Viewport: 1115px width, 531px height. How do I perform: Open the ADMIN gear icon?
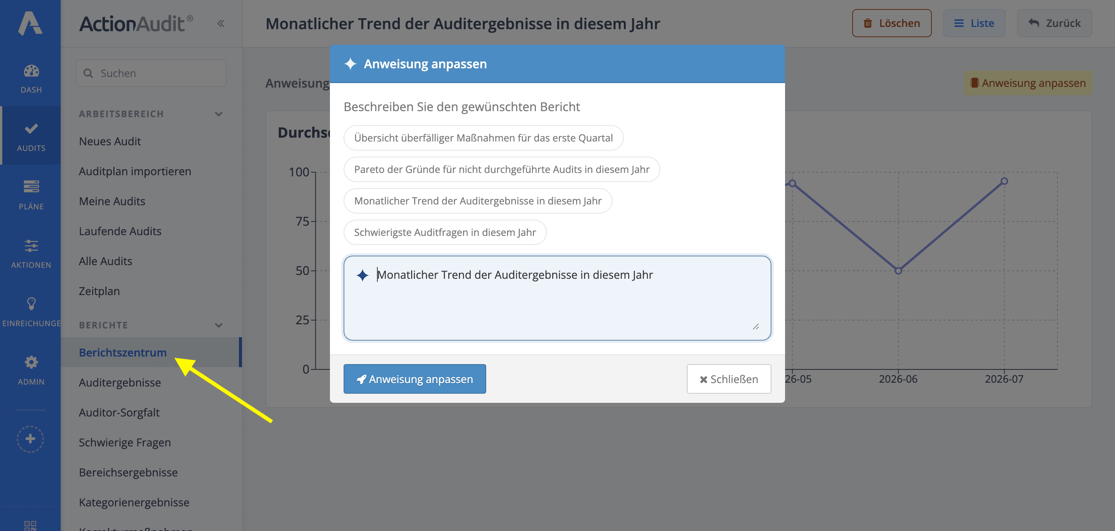coord(31,362)
